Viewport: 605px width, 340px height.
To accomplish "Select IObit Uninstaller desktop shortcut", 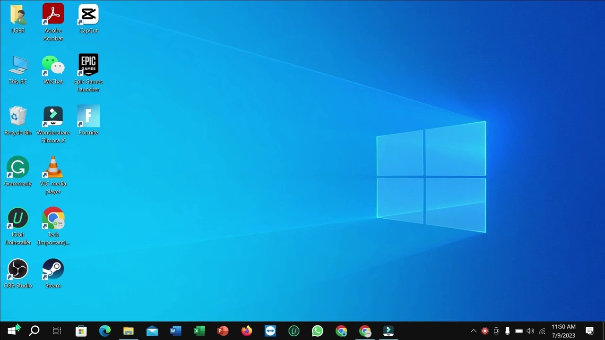I will [18, 227].
